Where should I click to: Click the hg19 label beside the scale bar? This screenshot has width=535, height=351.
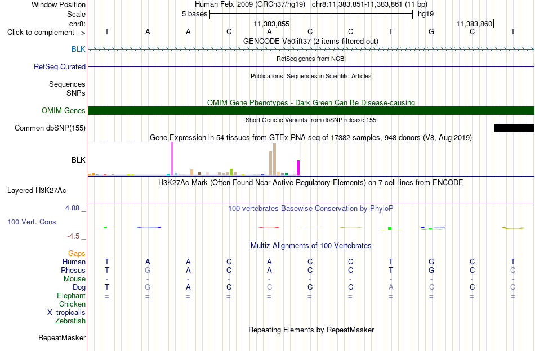pos(426,14)
